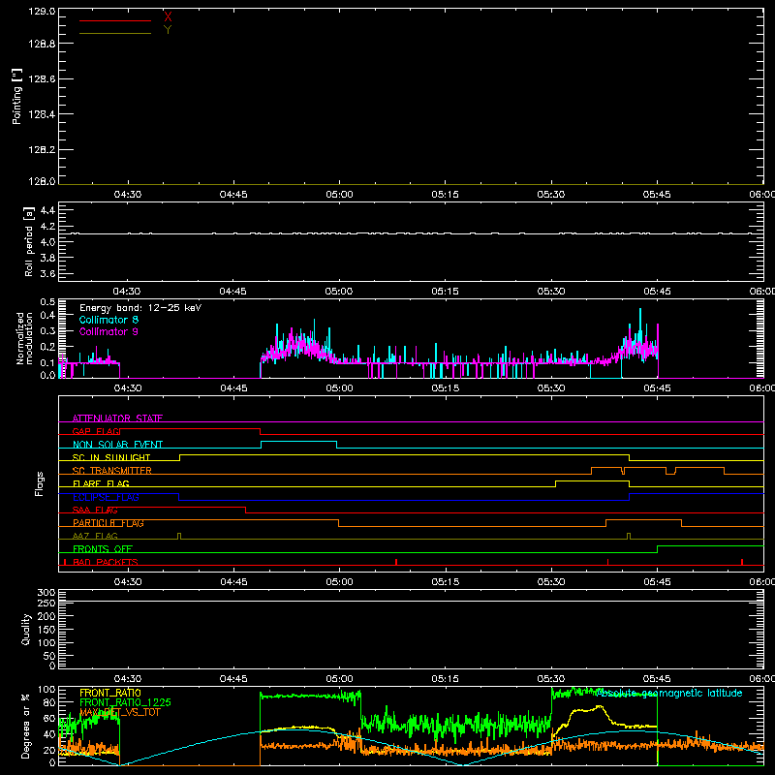
Task: Click the PARTICLE_FLAG label
Action: click(x=108, y=522)
